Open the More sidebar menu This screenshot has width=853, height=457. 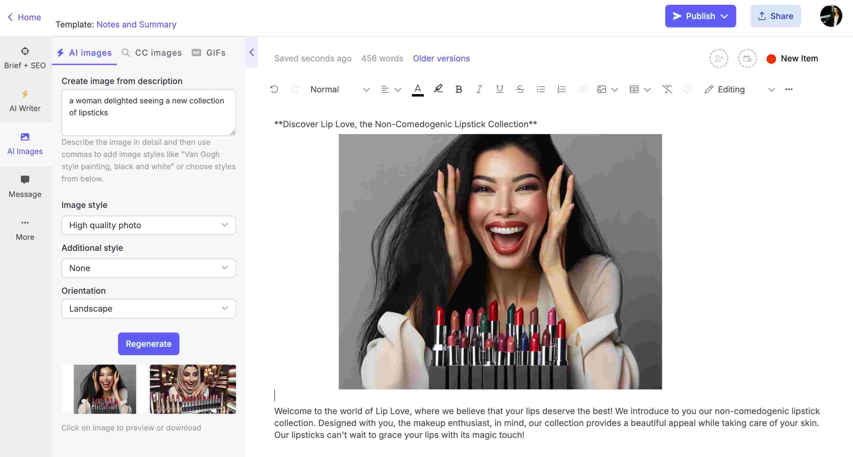(x=25, y=230)
